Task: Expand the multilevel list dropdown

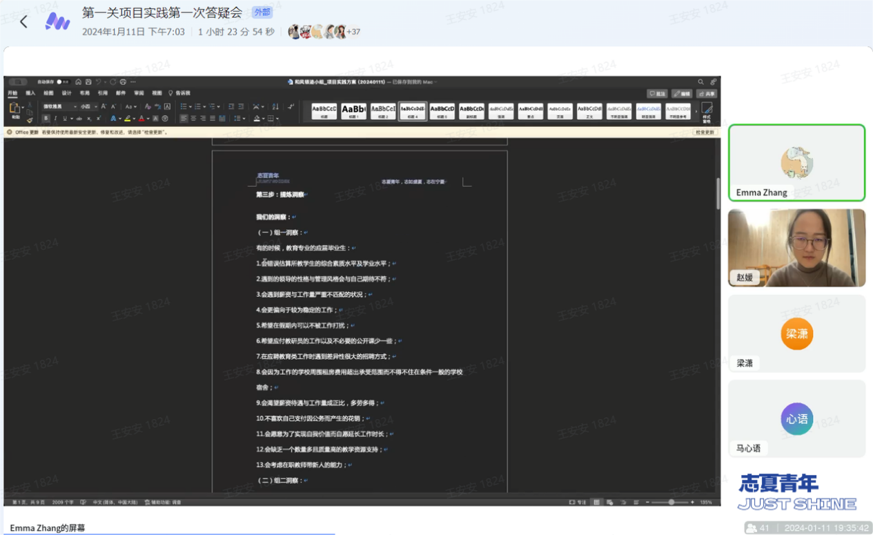Action: (x=219, y=106)
